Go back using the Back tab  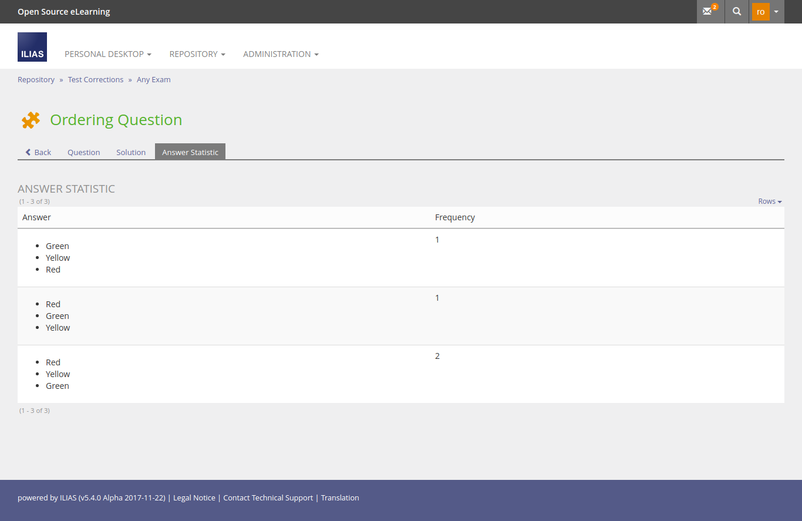coord(38,152)
